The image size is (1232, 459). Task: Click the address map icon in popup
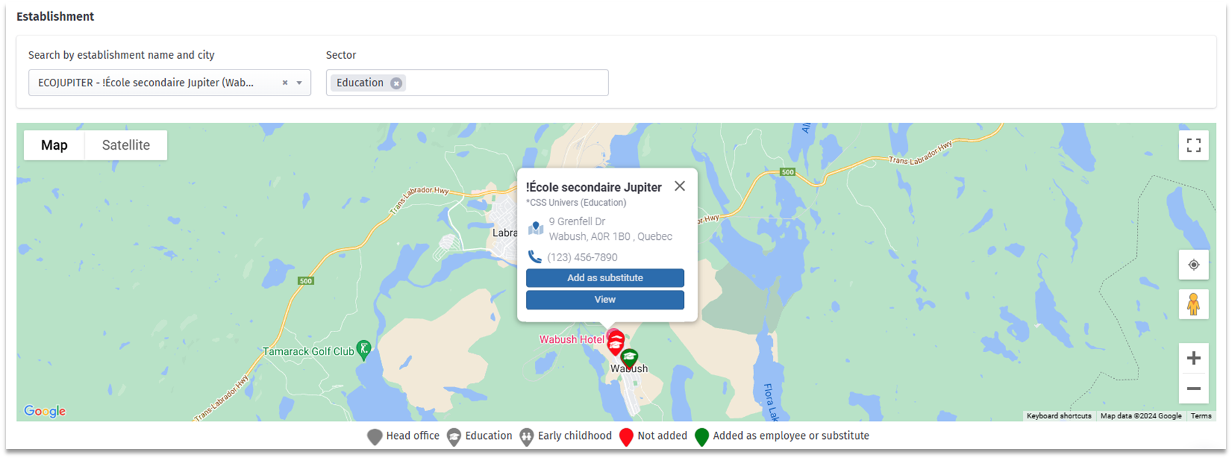point(535,228)
